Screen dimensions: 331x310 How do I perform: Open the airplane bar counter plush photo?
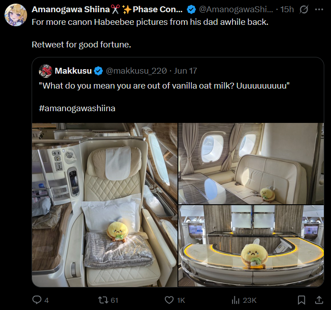pyautogui.click(x=251, y=246)
